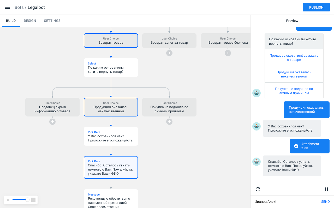Add step under 'Возврат товара без чека'

point(228,53)
